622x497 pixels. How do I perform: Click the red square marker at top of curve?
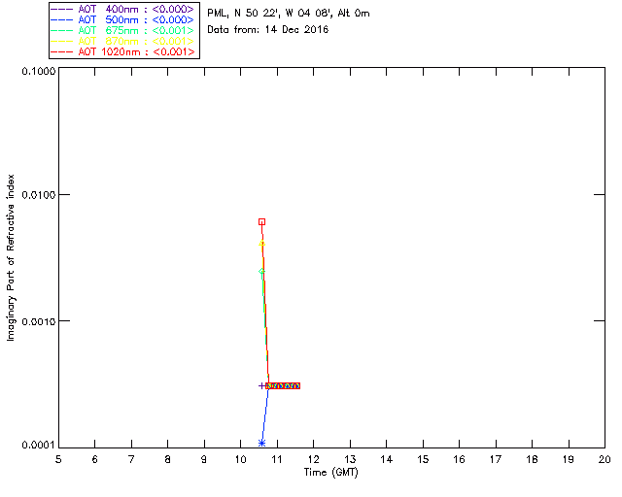pyautogui.click(x=261, y=222)
